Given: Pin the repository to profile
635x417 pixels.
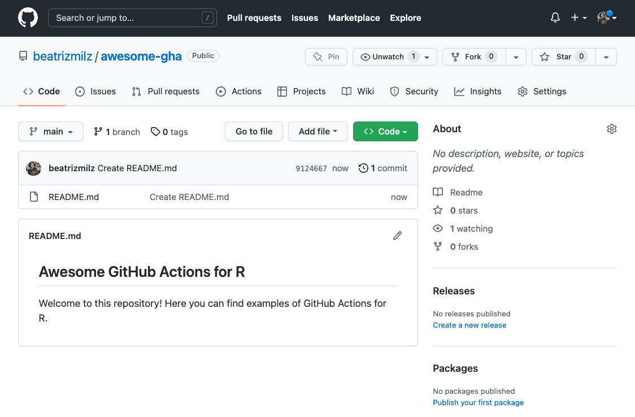Looking at the screenshot, I should (x=326, y=57).
